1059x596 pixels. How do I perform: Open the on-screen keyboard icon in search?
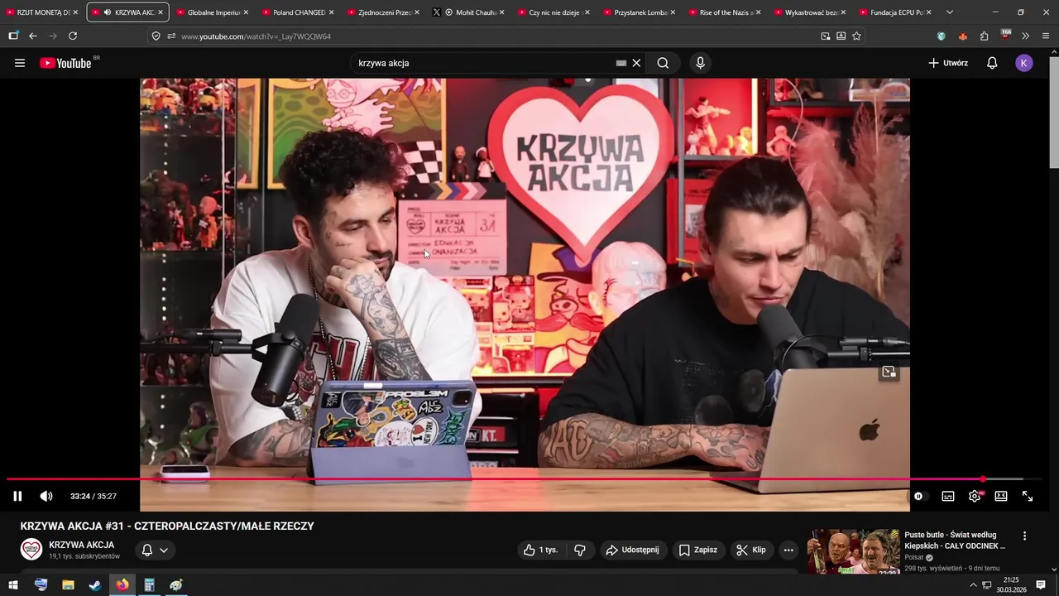[x=621, y=63]
